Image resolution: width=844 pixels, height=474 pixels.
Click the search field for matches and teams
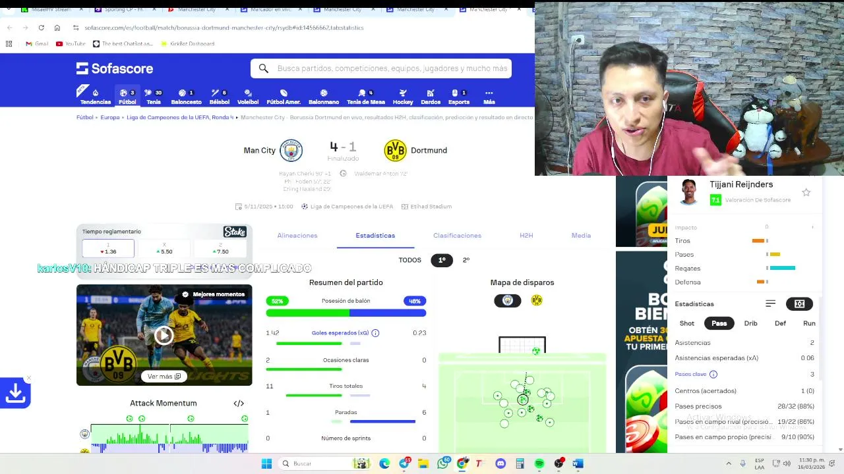coord(381,68)
